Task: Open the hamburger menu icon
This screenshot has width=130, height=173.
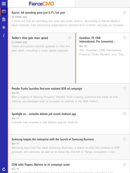Action: click(x=4, y=4)
